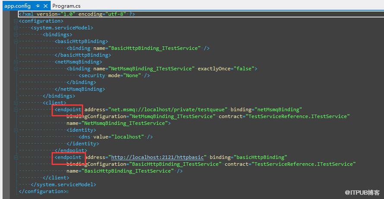Viewport: 384px width, 199px height.
Task: Click the closing </configuration> tag
Action: click(x=43, y=191)
